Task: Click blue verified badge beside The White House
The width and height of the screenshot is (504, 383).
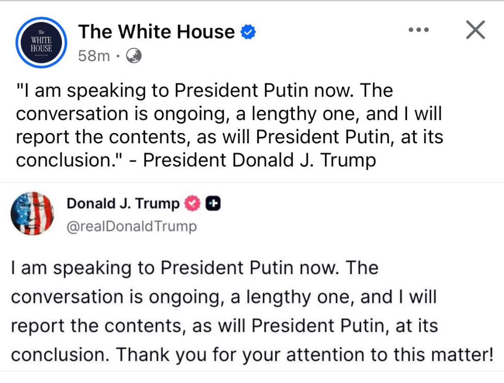Action: [x=248, y=32]
